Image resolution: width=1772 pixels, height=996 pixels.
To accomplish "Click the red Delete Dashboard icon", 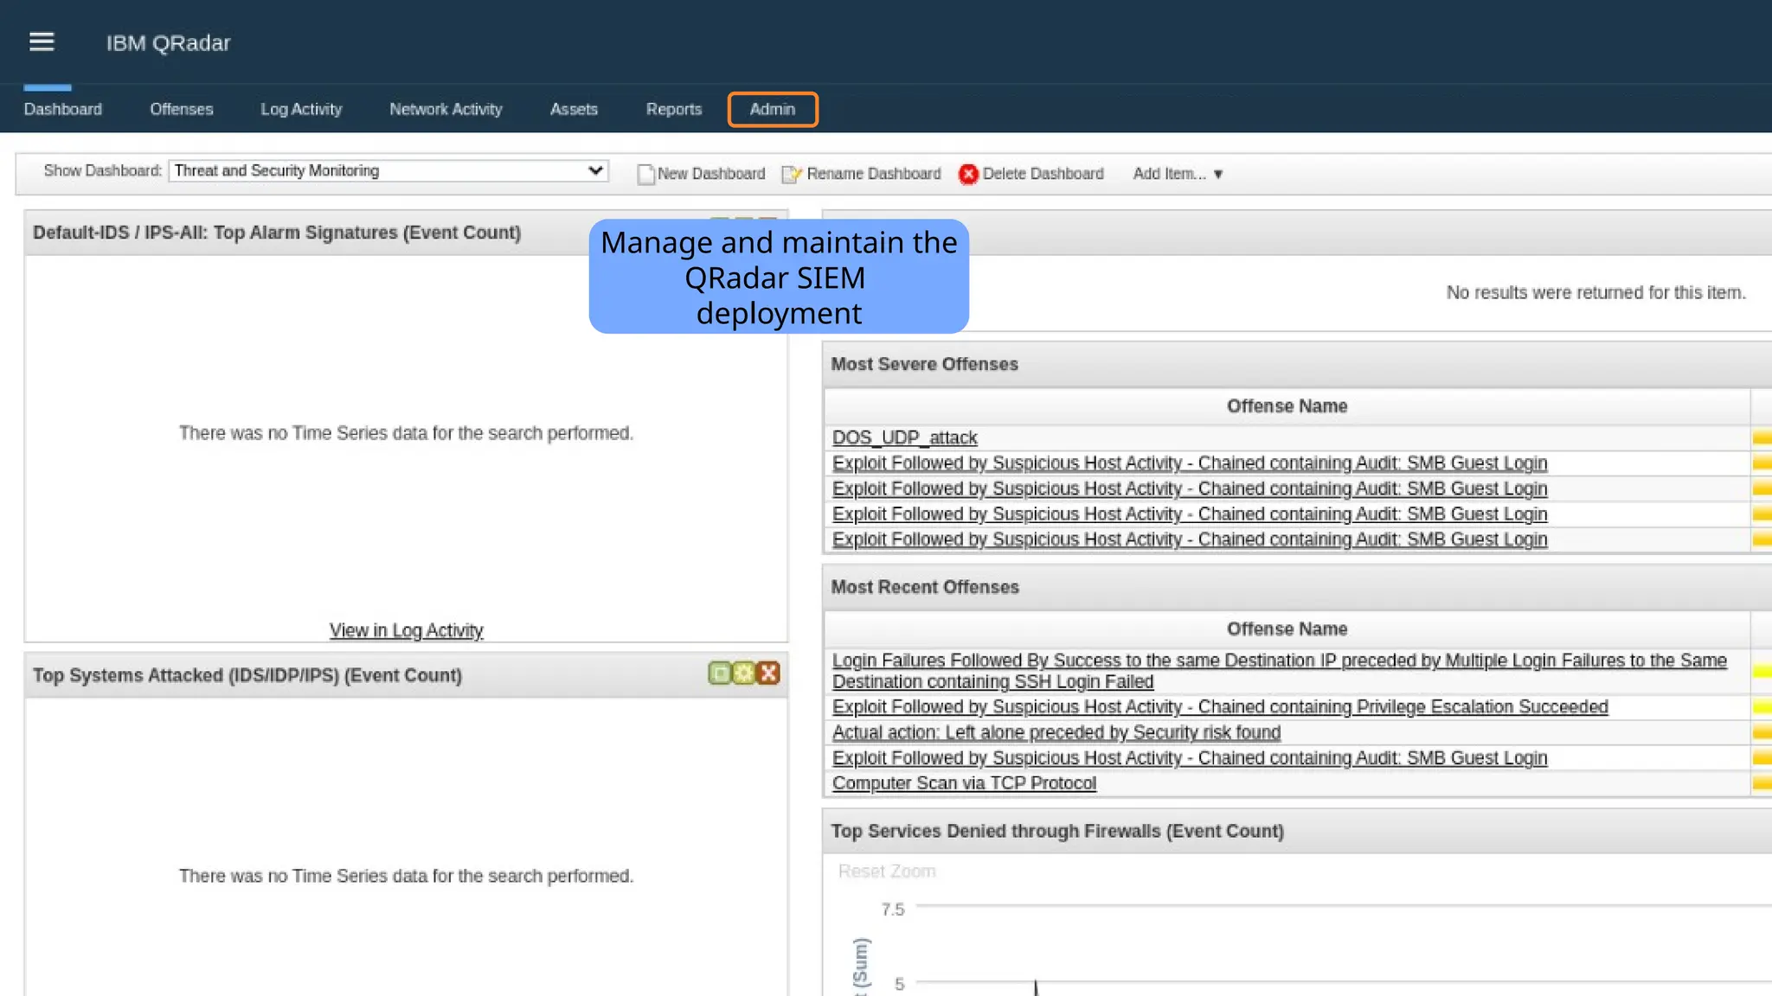I will click(x=968, y=175).
